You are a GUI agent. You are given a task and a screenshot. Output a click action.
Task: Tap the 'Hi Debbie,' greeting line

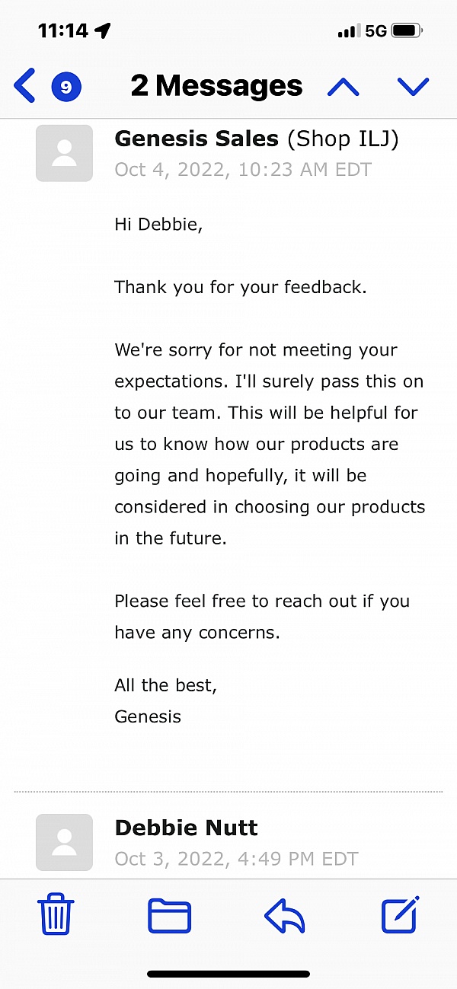(x=158, y=225)
